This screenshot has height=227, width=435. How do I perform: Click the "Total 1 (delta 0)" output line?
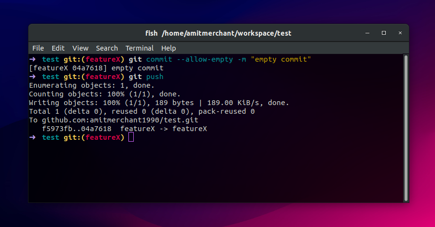coord(142,111)
